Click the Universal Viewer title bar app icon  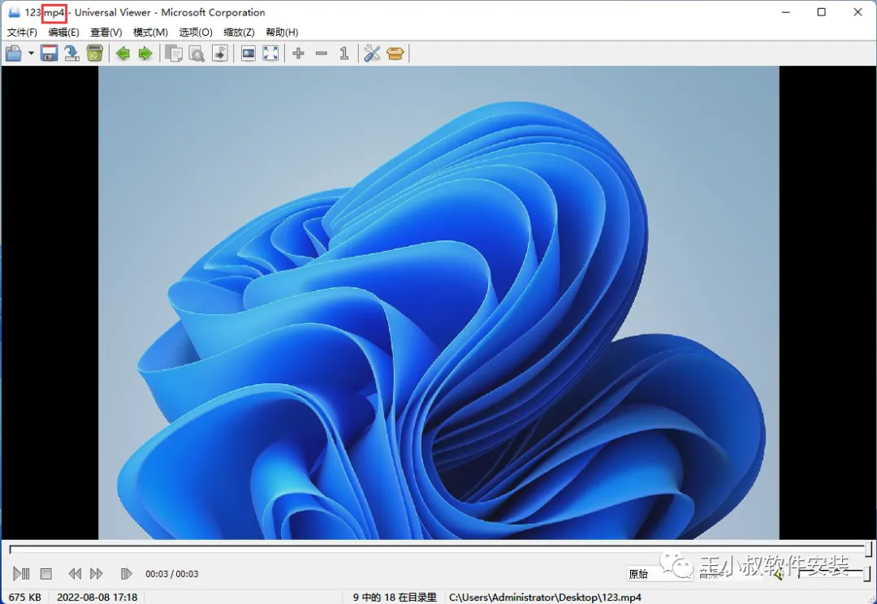[x=14, y=12]
